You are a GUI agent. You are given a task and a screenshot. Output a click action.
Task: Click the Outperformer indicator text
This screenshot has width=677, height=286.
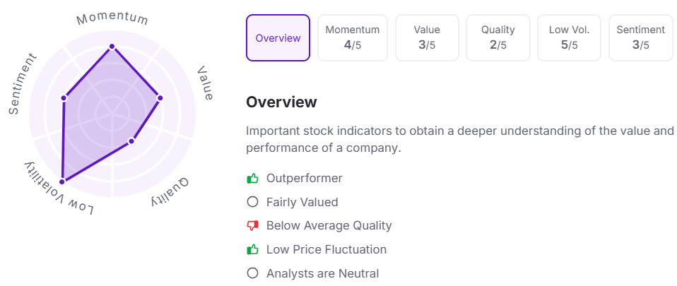304,178
